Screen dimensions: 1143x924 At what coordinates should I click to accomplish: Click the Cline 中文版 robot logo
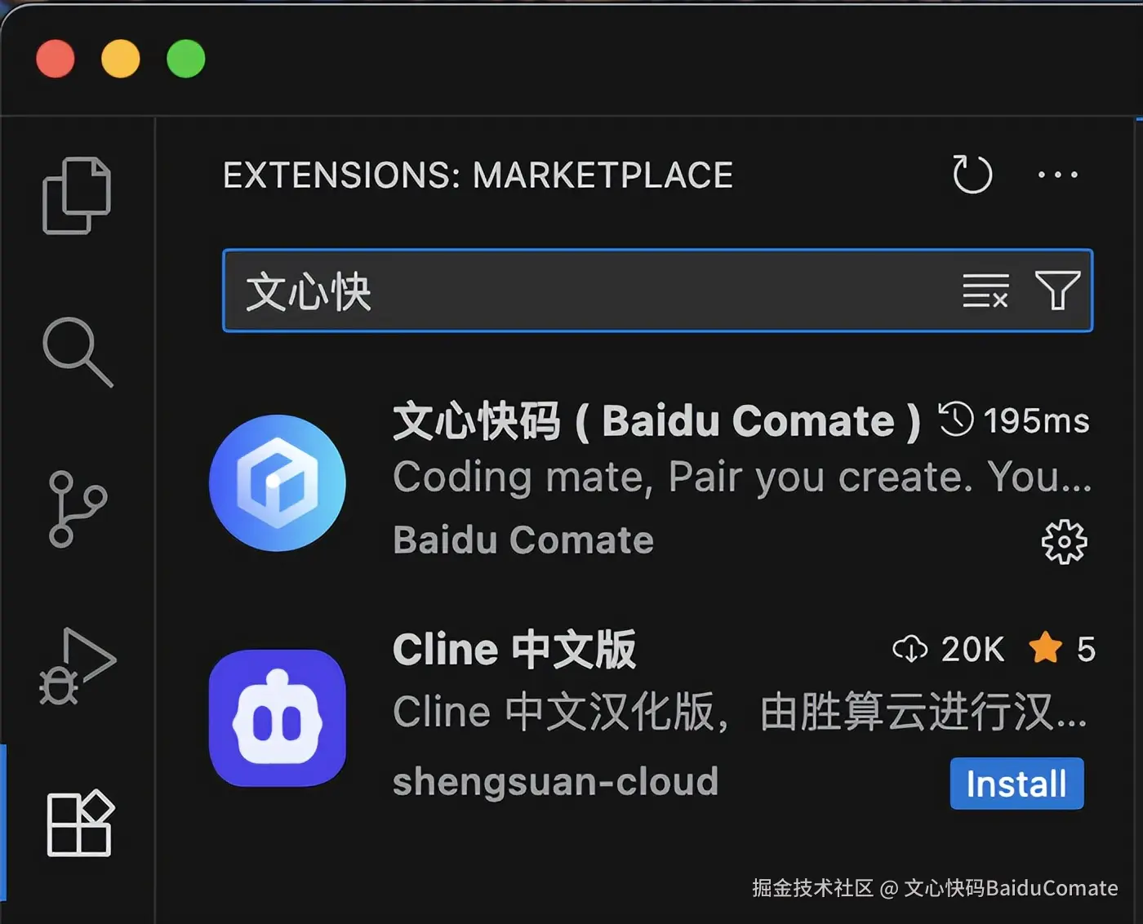pyautogui.click(x=278, y=718)
